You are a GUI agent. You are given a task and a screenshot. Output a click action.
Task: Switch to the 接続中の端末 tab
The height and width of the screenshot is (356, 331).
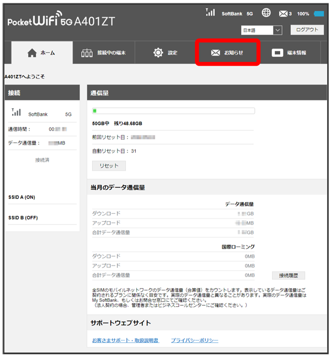[x=104, y=53]
